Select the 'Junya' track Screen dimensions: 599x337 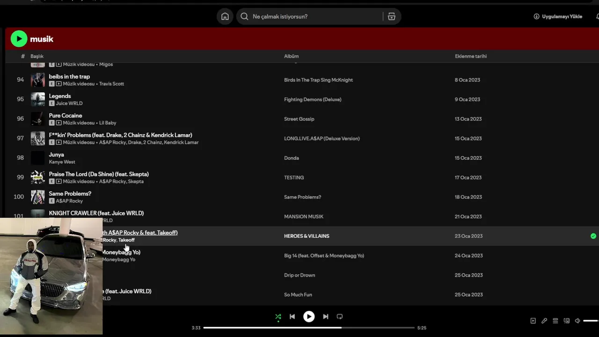[x=56, y=154]
